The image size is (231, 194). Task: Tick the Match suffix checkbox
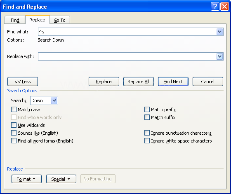[147, 117]
